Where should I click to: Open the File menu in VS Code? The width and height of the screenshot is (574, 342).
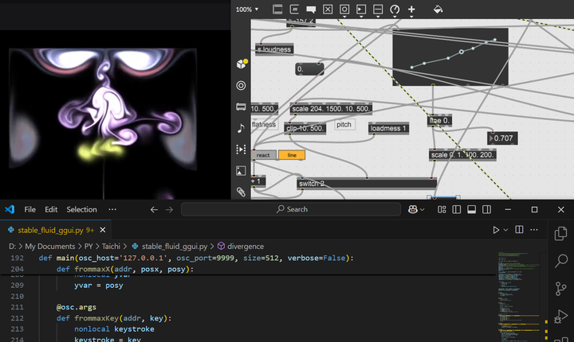(30, 209)
